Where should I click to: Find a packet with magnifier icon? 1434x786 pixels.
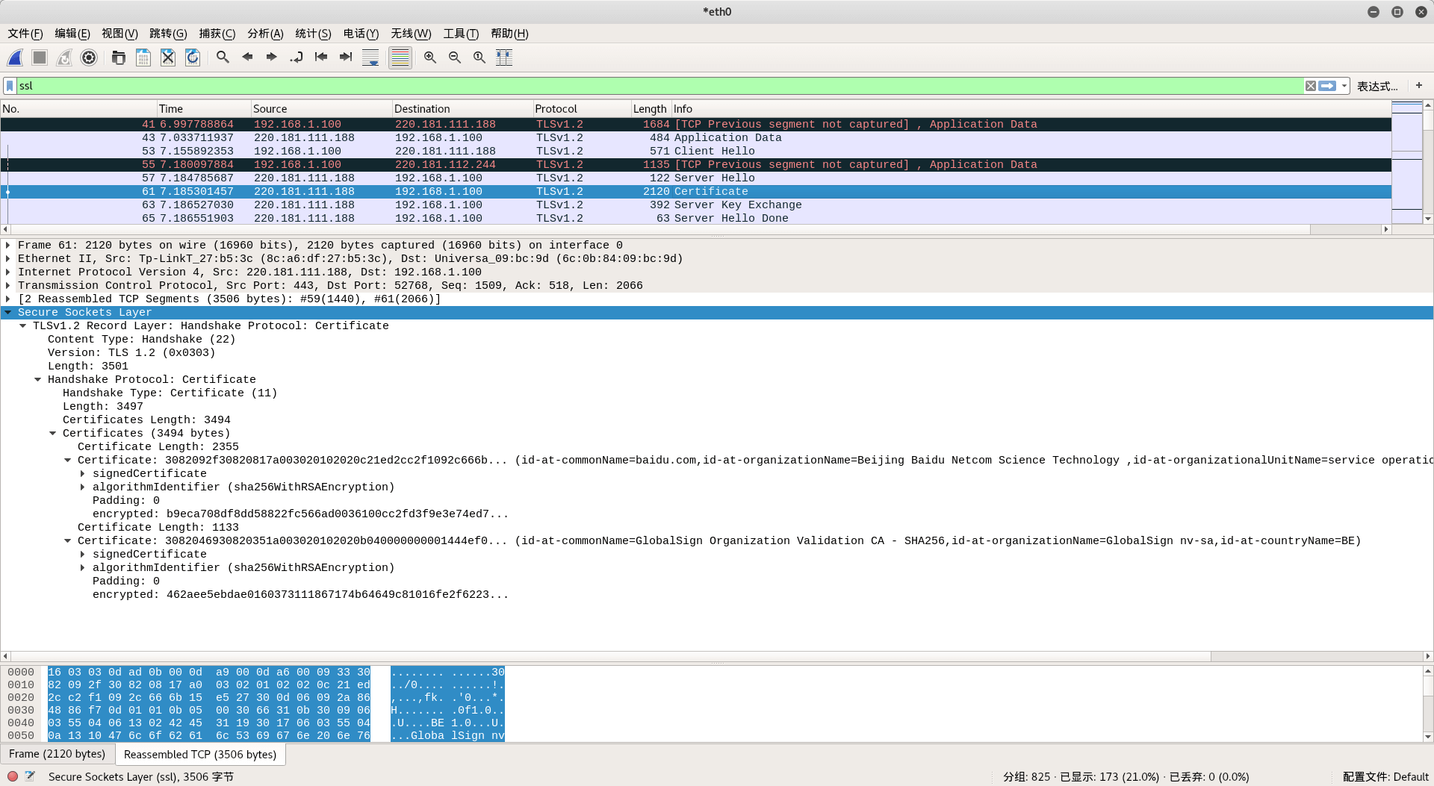[x=223, y=57]
